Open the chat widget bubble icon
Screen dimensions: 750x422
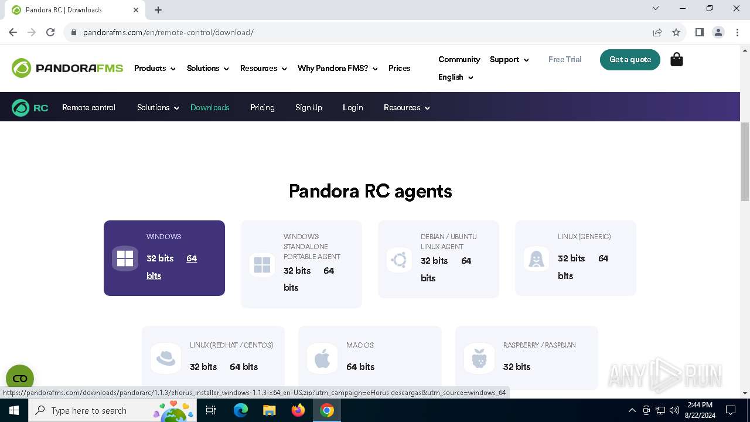coord(20,378)
